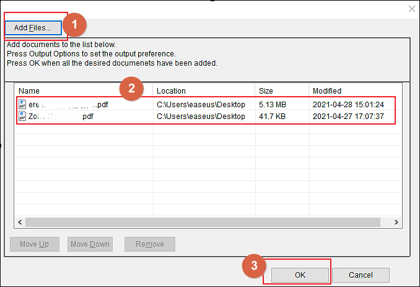
Task: Confirm with the OK button
Action: tap(299, 275)
